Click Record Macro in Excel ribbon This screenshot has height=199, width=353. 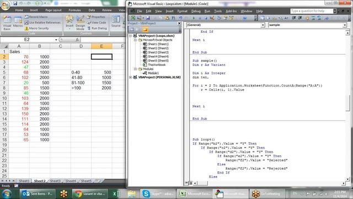(x=36, y=17)
